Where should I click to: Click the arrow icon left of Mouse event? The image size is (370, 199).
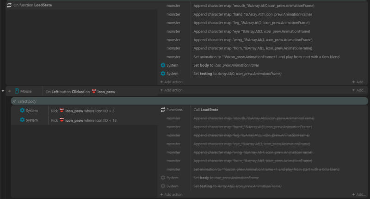(9, 91)
